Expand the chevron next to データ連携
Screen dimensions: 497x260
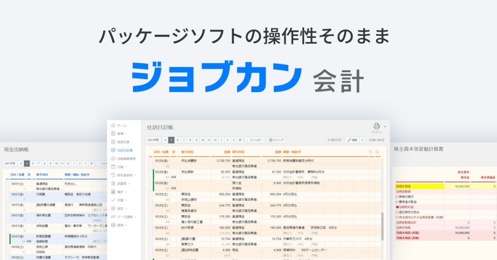pos(135,217)
